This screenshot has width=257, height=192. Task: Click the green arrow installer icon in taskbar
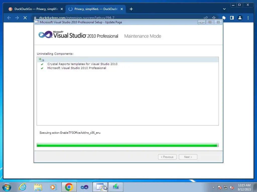click(x=115, y=187)
